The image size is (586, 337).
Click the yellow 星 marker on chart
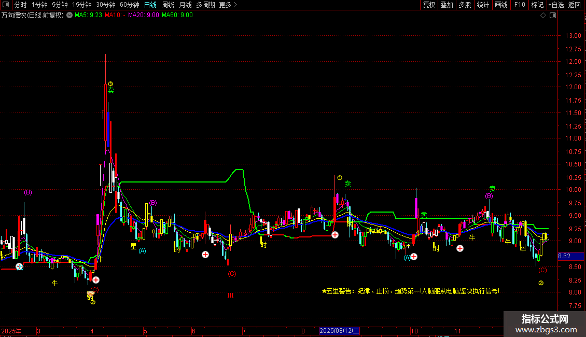pyautogui.click(x=133, y=246)
